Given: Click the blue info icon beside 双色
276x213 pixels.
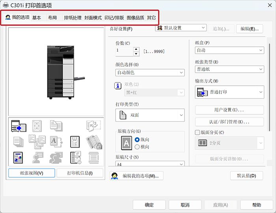Looking at the screenshot, I should pos(117,86).
